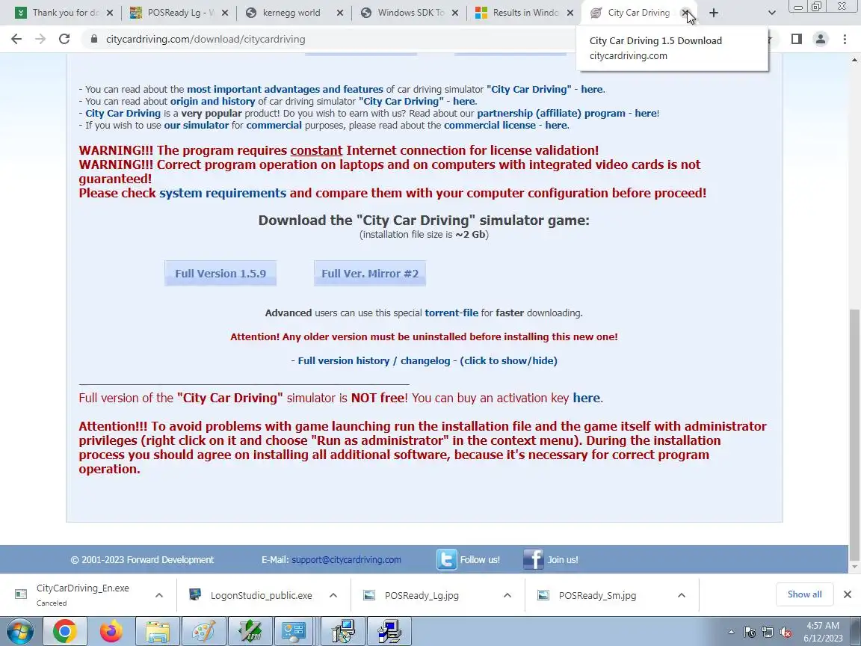The height and width of the screenshot is (646, 861).
Task: Toggle Full version history changelog show/hide
Action: (428, 361)
